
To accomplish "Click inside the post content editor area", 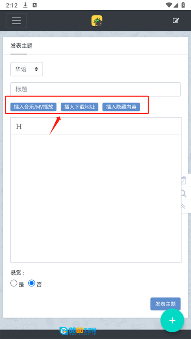I will click(x=96, y=198).
